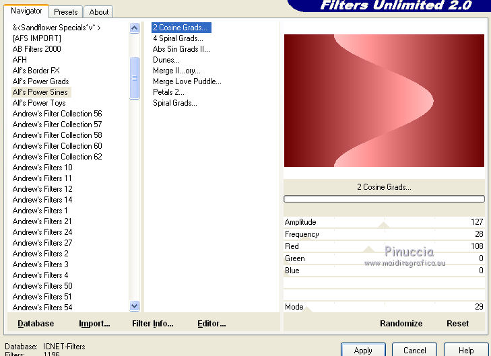Select 4 Spiral Grads... filter
This screenshot has width=491, height=356.
click(x=178, y=38)
